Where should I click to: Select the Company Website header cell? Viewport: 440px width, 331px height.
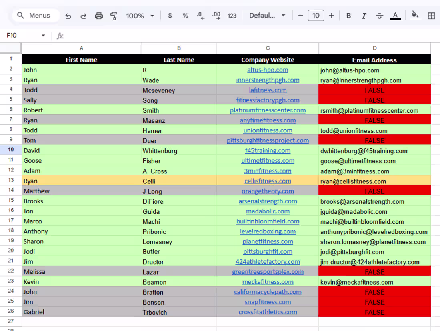tap(268, 59)
